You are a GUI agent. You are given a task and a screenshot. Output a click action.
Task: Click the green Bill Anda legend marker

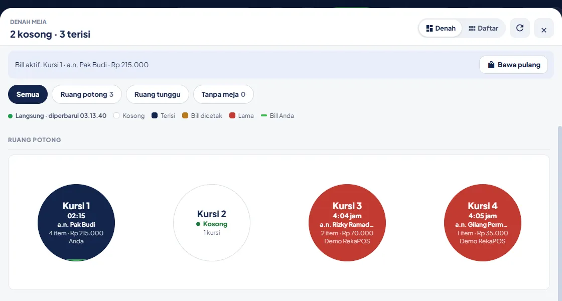pyautogui.click(x=264, y=115)
